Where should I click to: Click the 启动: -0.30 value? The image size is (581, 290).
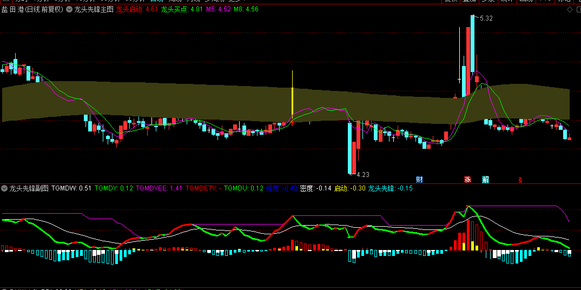coord(350,188)
